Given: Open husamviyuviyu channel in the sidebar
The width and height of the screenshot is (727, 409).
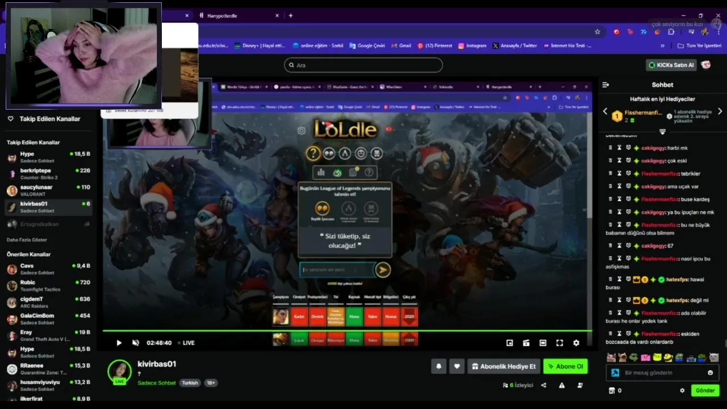Looking at the screenshot, I should 48,385.
